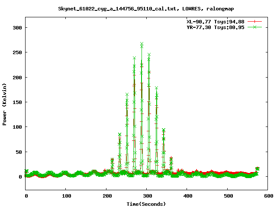Click the 300 tick label on y-axis
This screenshot has width=277, height=208.
tap(17, 27)
